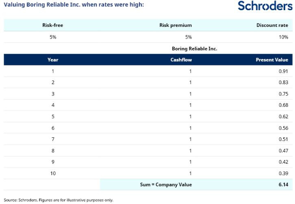Click the Year column header
The image size is (295, 204).
click(x=53, y=60)
